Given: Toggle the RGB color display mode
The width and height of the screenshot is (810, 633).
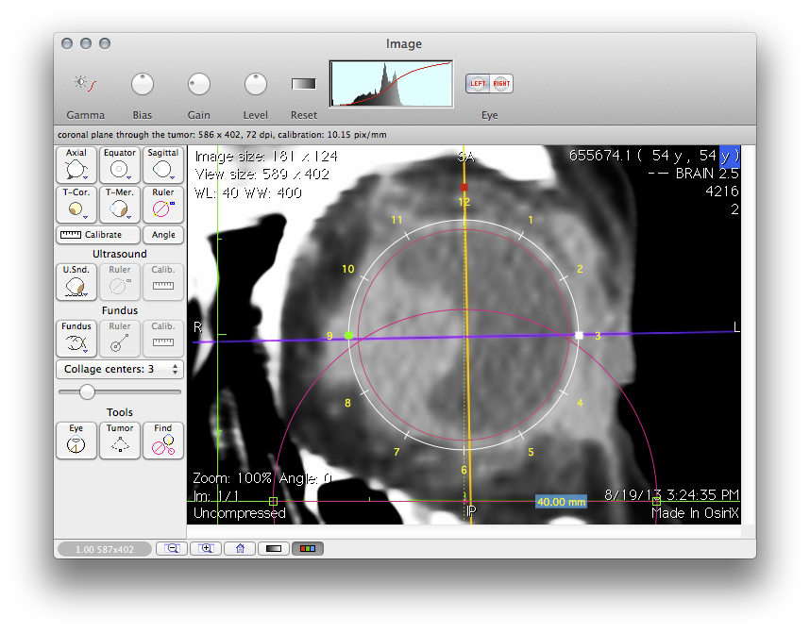Looking at the screenshot, I should click(x=305, y=548).
